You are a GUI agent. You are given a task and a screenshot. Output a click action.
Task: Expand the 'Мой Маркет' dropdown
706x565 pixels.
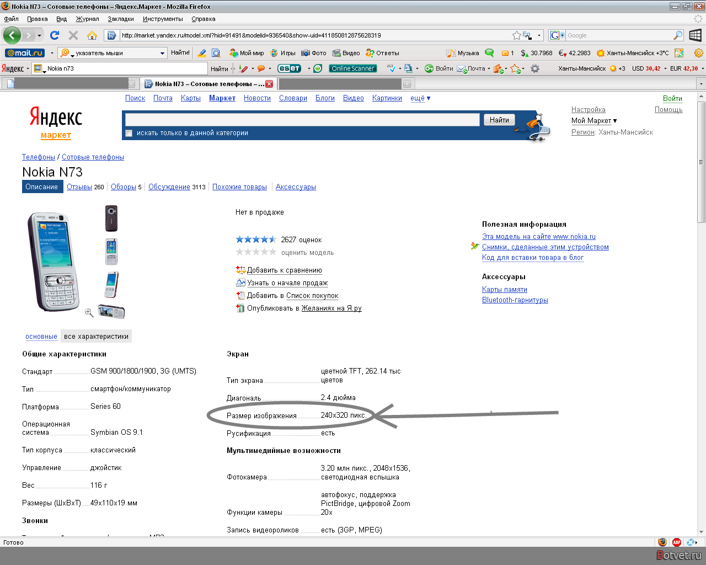pos(594,120)
